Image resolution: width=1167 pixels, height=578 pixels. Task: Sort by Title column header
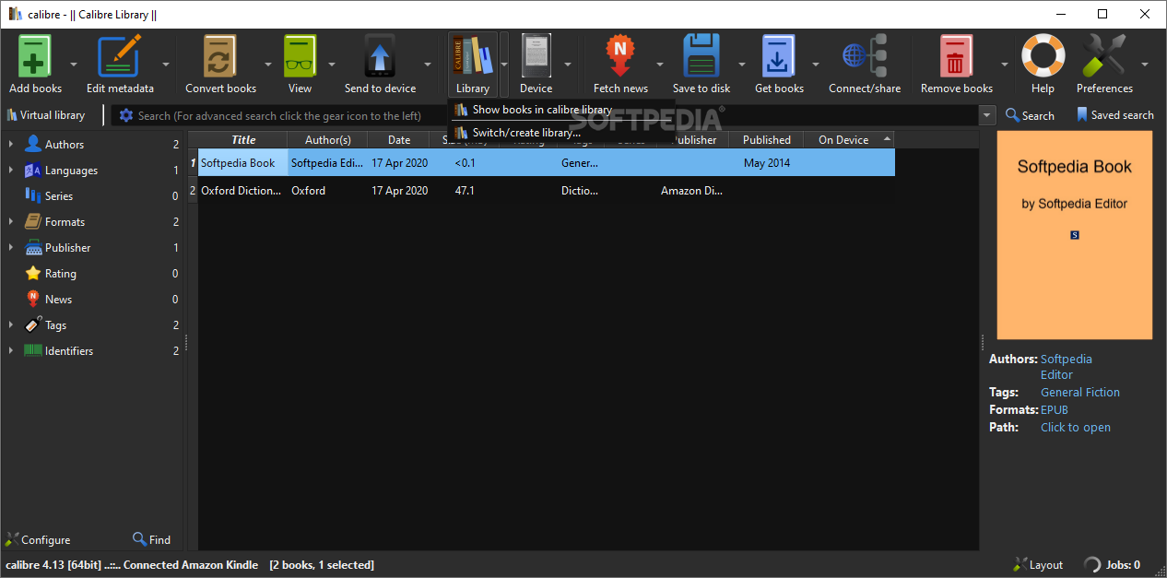243,140
